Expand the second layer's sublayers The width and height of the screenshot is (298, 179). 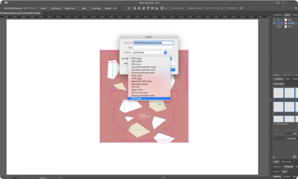tap(282, 23)
